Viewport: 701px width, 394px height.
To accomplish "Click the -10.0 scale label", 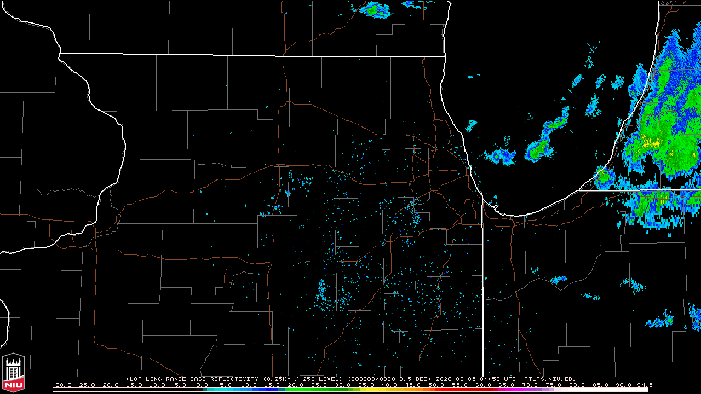I will pyautogui.click(x=156, y=385).
